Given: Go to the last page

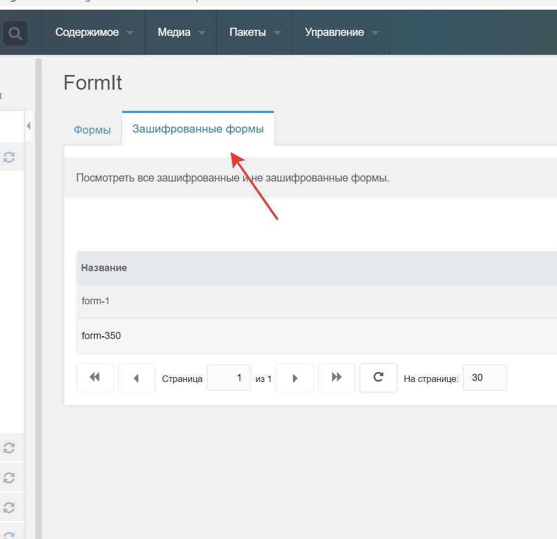Looking at the screenshot, I should tap(336, 378).
